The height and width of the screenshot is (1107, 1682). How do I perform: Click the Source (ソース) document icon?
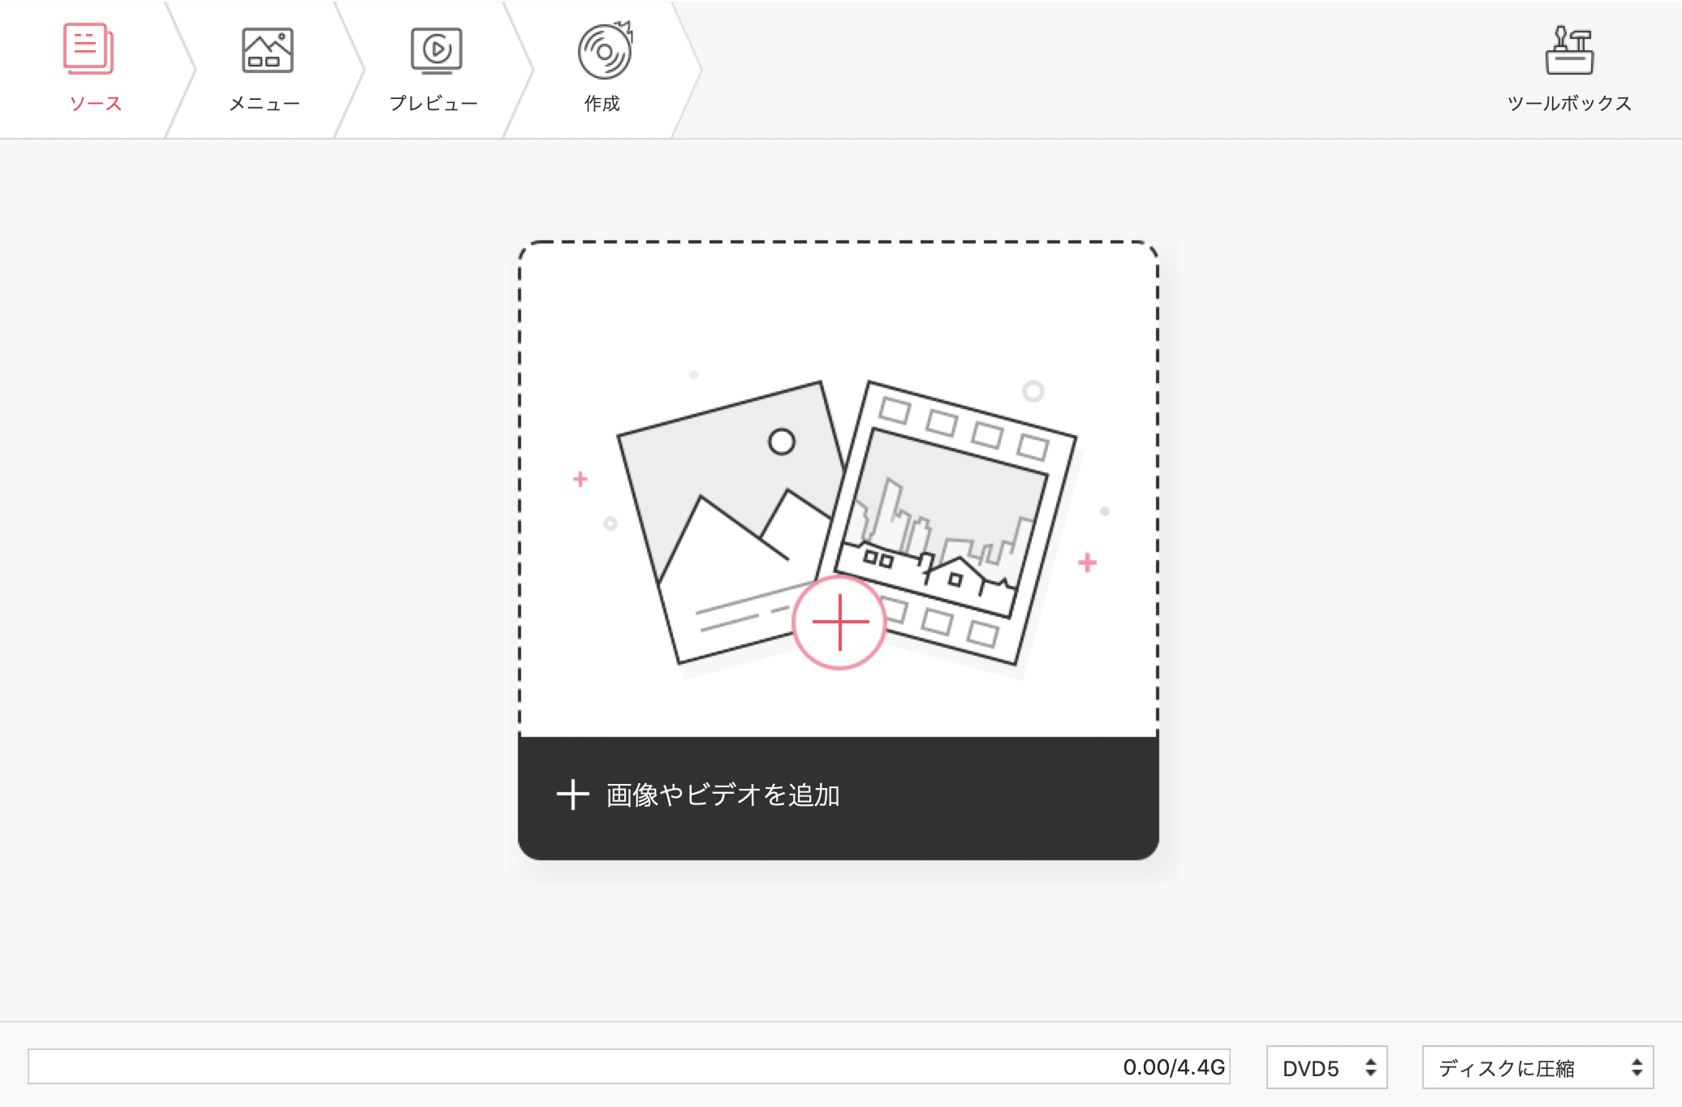[x=88, y=49]
